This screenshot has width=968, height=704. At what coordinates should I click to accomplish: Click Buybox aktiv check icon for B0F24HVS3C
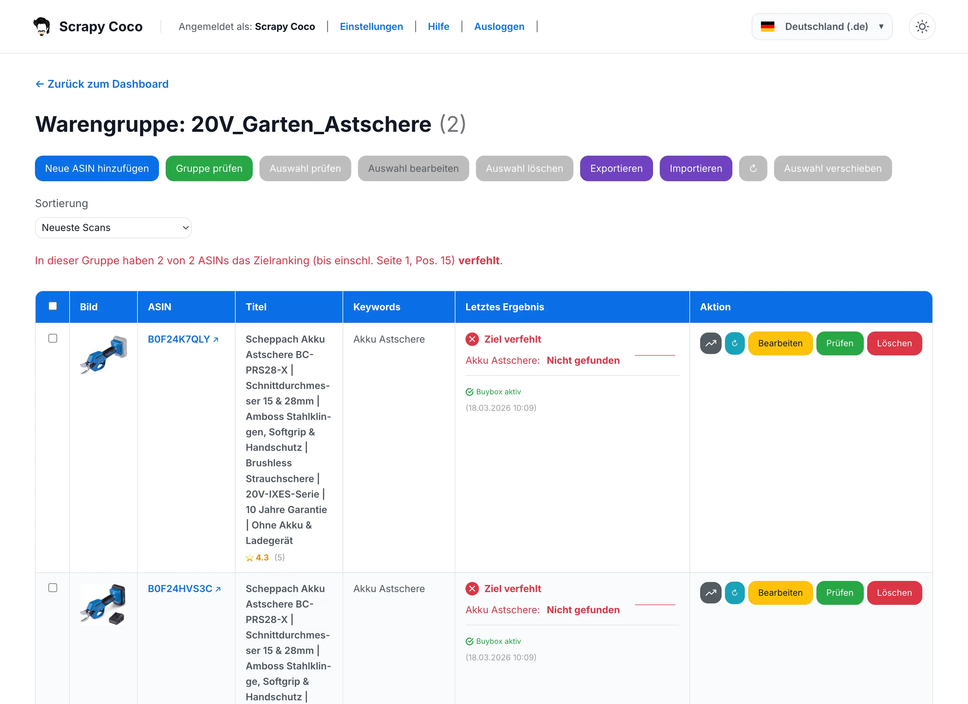tap(470, 641)
